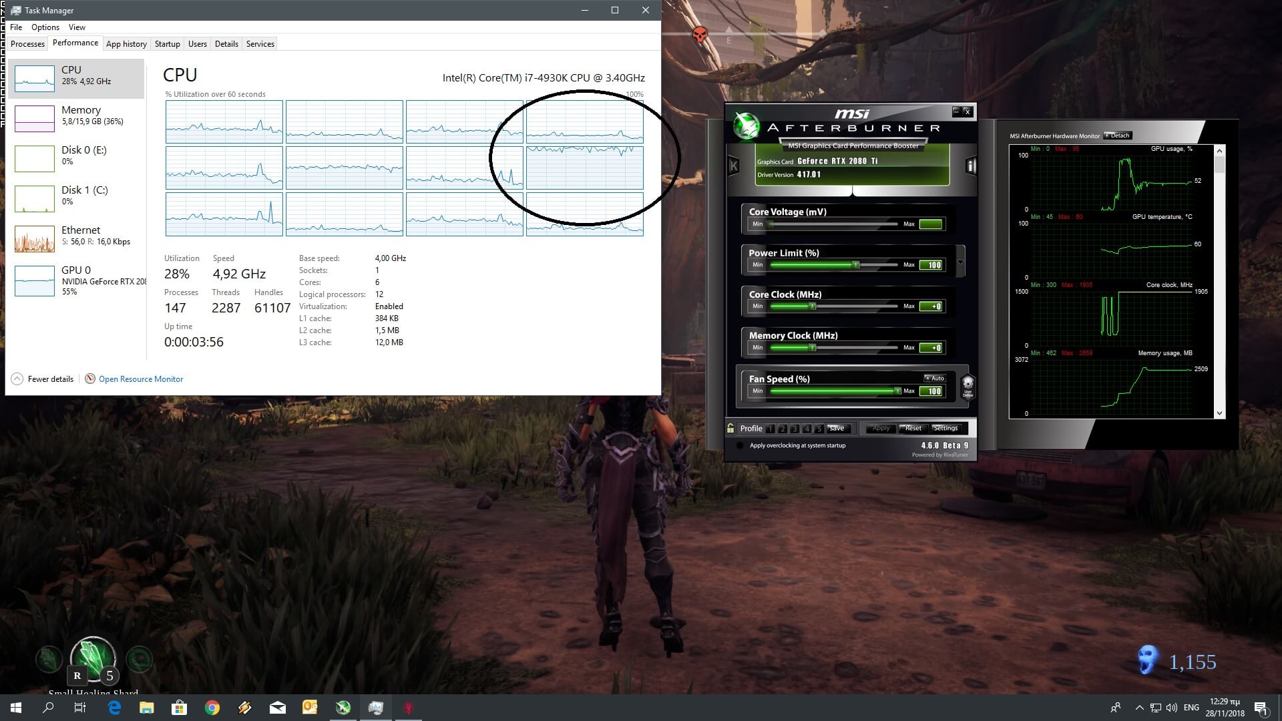The height and width of the screenshot is (721, 1282).
Task: Open Microsoft Edge from the taskbar
Action: pos(114,708)
